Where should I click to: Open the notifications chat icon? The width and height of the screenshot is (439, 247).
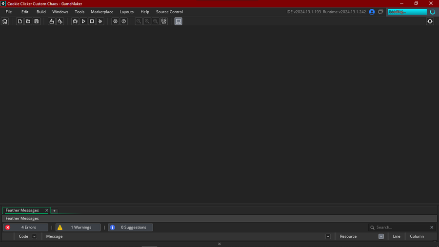click(380, 12)
